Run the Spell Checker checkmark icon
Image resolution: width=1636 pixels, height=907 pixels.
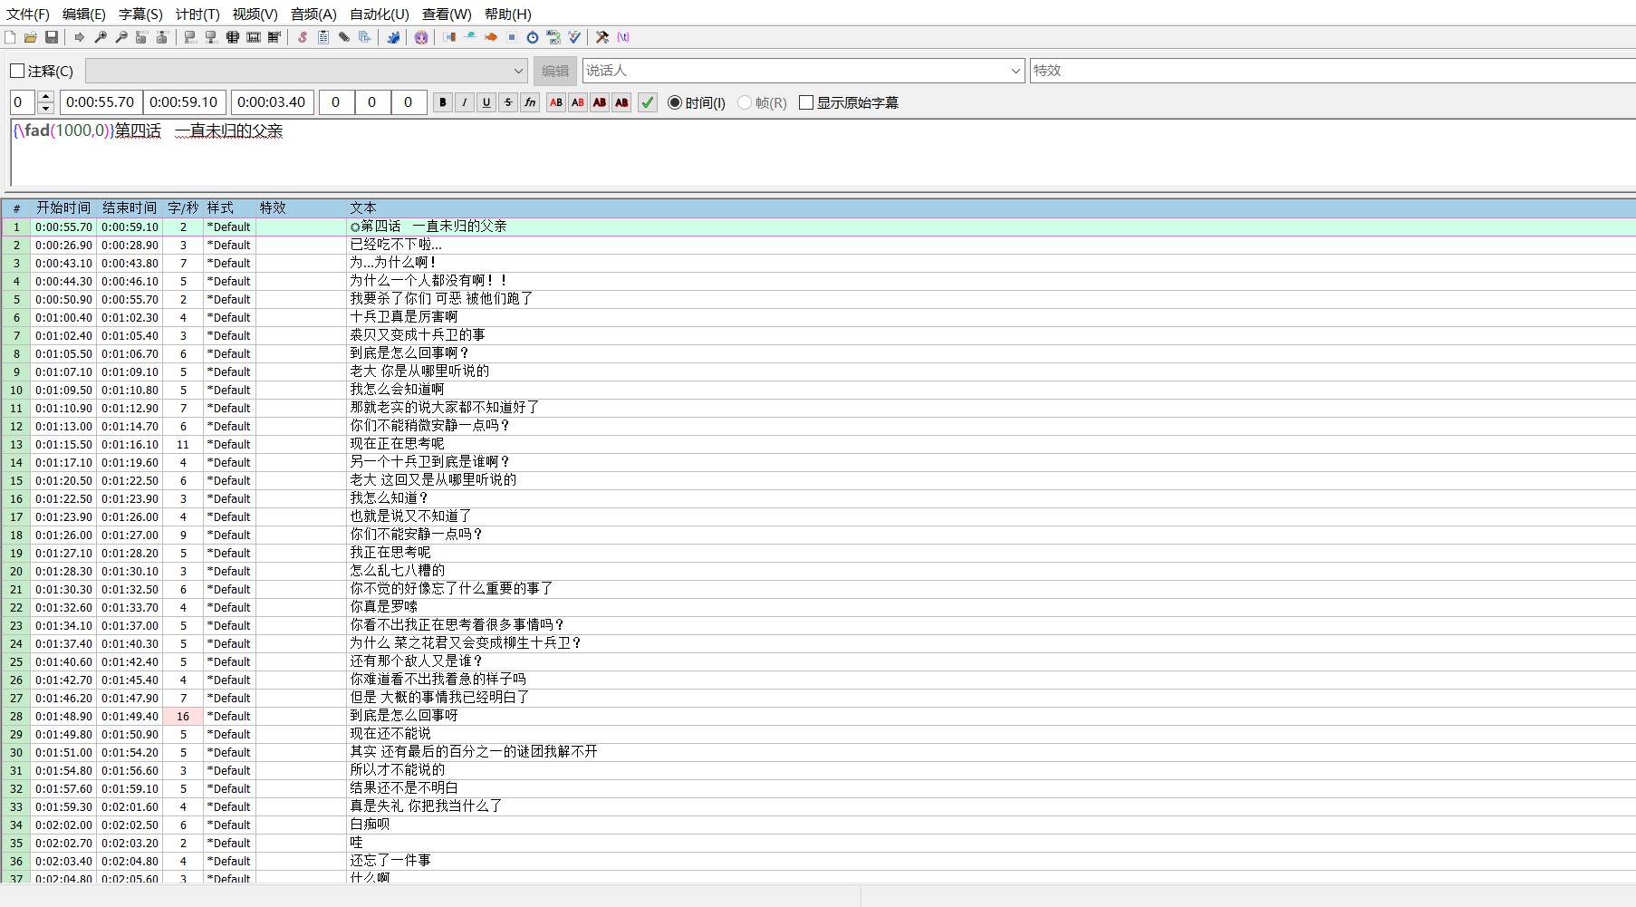click(574, 37)
